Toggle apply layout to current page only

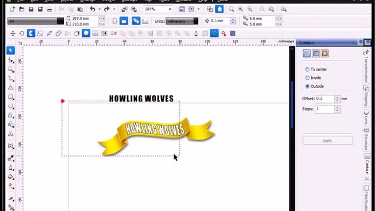pos(145,22)
